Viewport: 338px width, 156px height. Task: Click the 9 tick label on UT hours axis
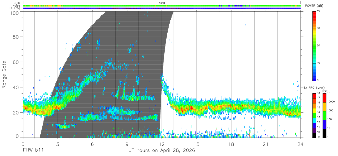coord(127,144)
